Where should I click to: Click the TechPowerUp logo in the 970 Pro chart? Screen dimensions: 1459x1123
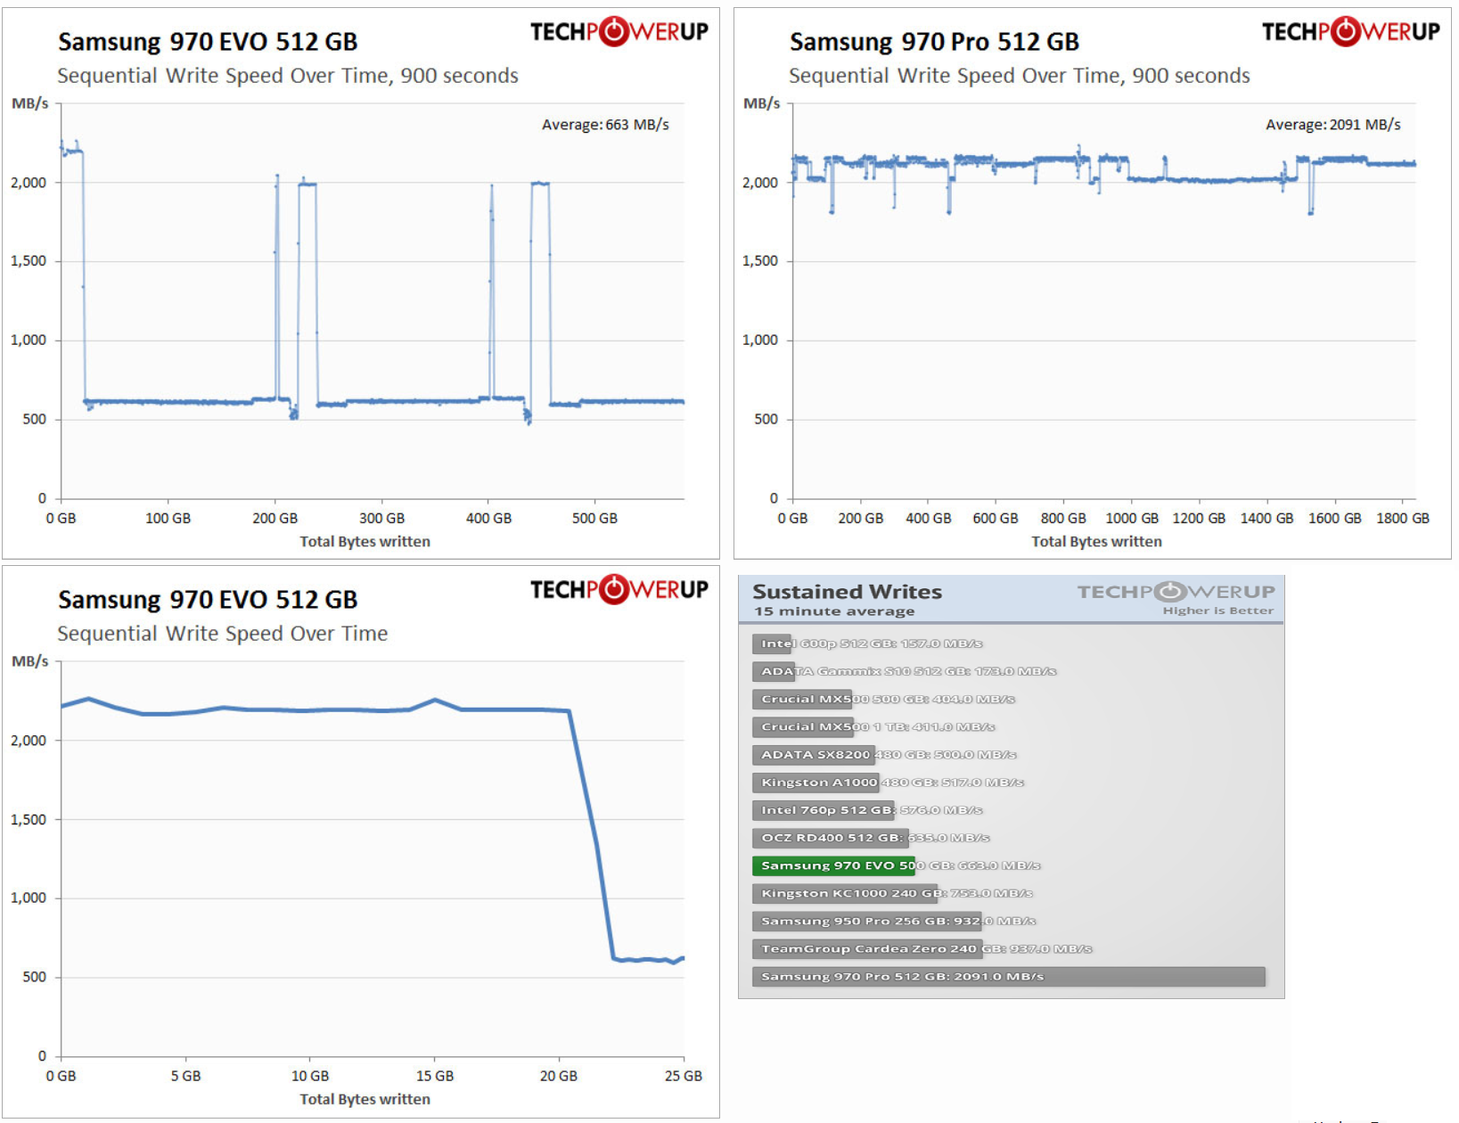pyautogui.click(x=1350, y=31)
